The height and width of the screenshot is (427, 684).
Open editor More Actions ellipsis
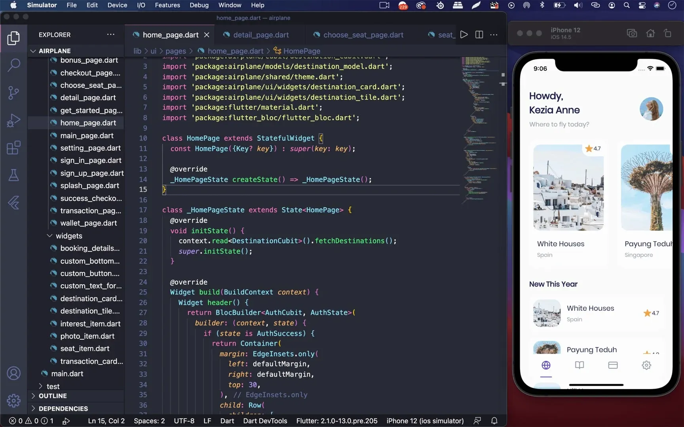pyautogui.click(x=494, y=35)
